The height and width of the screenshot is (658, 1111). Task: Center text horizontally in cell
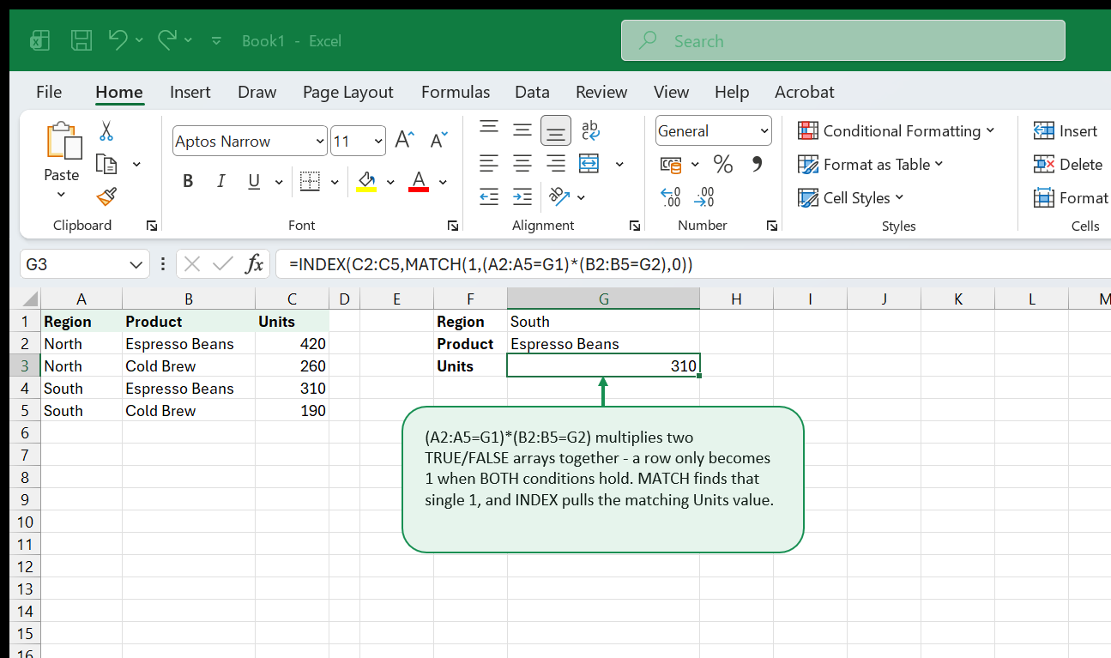[522, 163]
